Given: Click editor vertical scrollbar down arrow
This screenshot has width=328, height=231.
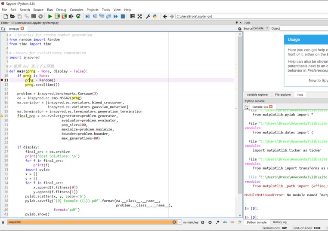Looking at the screenshot, I should (240, 215).
